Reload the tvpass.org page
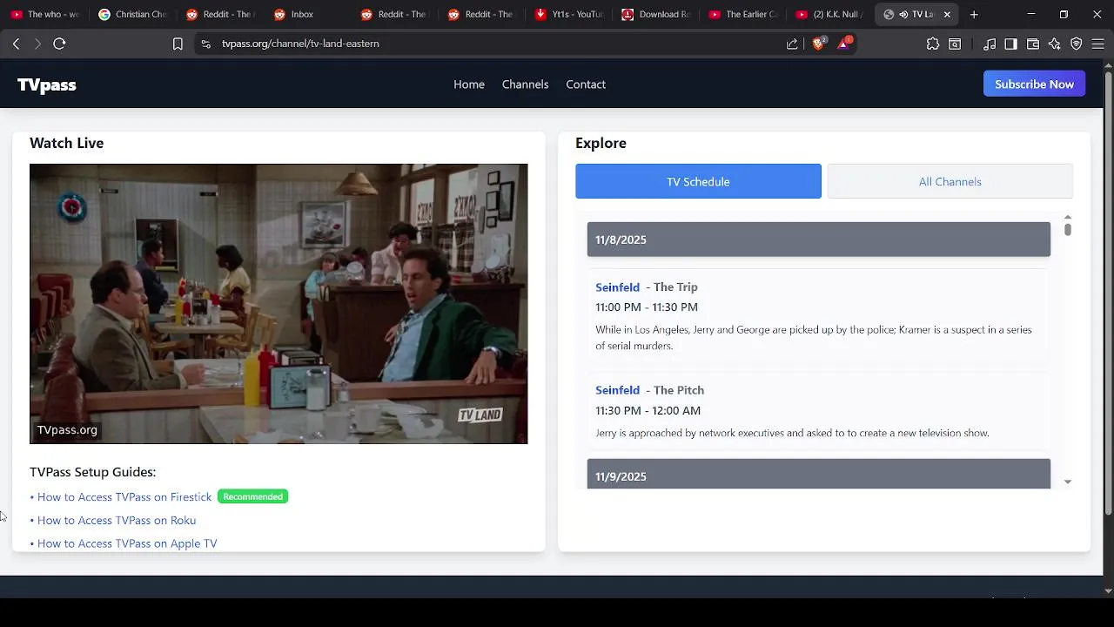Screen dimensions: 1114x627 click(x=59, y=44)
